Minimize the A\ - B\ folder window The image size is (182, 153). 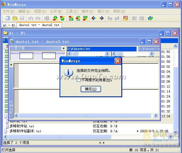coord(161,33)
